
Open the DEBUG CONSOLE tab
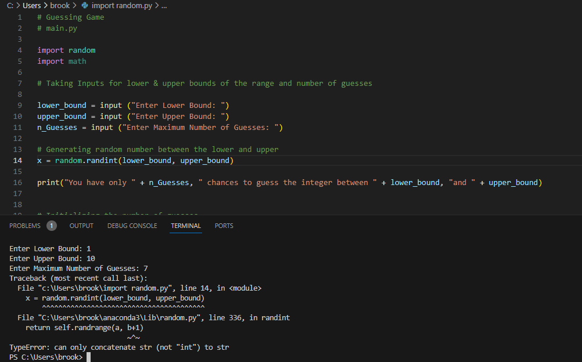[132, 226]
